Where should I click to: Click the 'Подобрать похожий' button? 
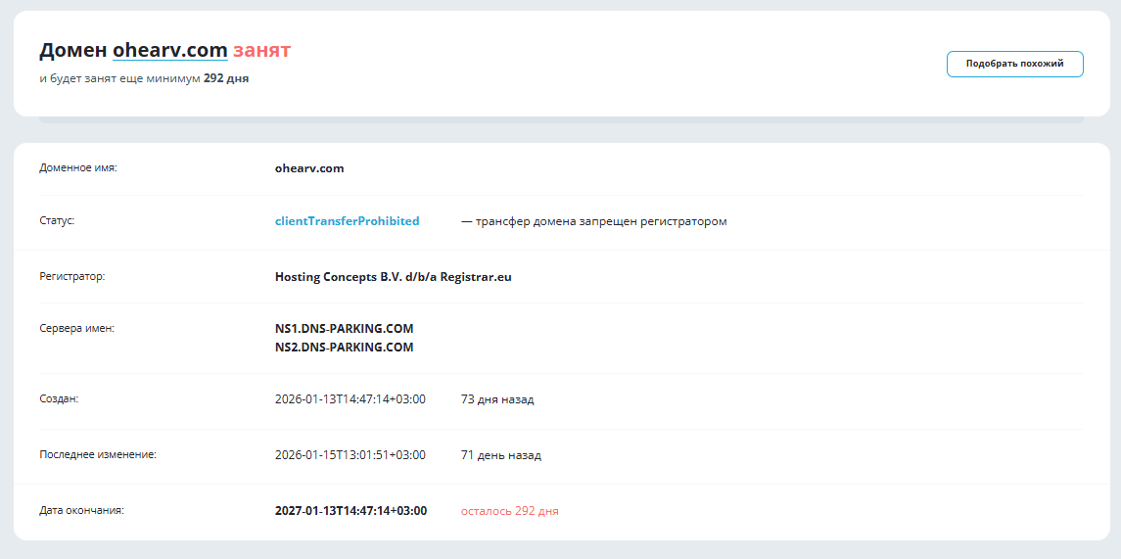(1014, 64)
